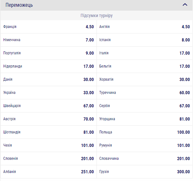Select Данія at 30.00
The width and height of the screenshot is (194, 181).
pyautogui.click(x=49, y=79)
